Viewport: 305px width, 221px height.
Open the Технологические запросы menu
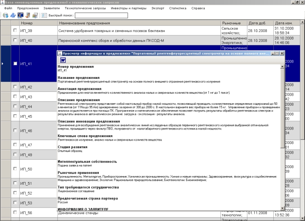click(x=85, y=8)
